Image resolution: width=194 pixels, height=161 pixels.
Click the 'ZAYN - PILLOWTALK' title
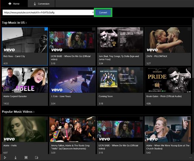[x=157, y=56]
